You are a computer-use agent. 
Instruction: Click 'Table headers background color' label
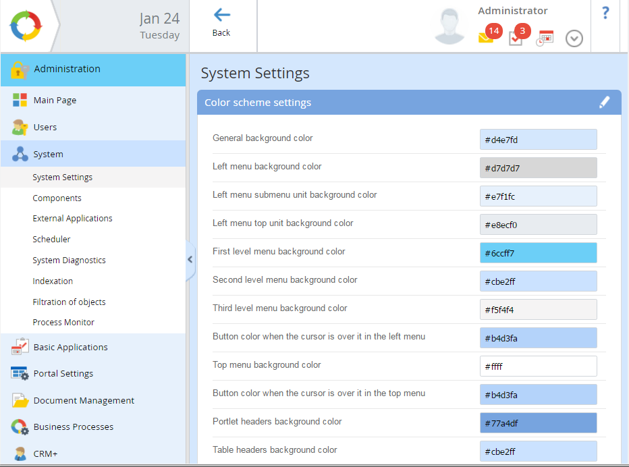(x=275, y=449)
